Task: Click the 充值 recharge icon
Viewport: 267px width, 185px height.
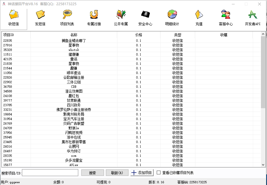Action: (199, 14)
